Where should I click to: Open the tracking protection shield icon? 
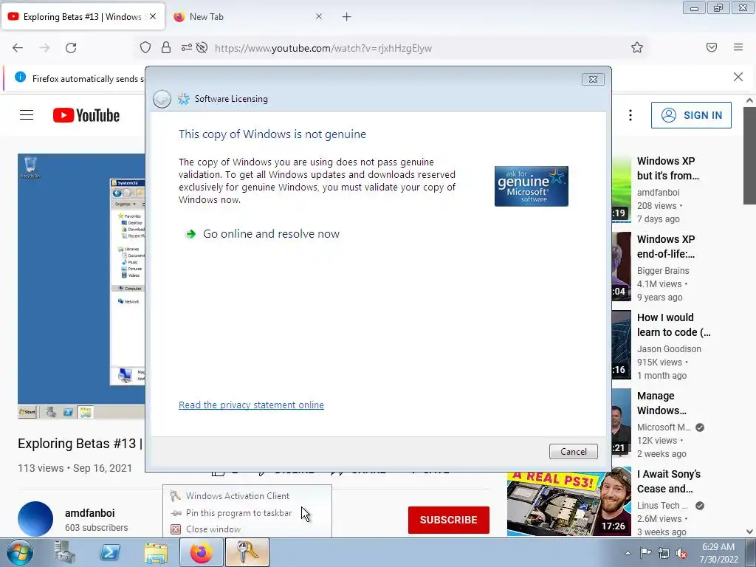point(145,48)
